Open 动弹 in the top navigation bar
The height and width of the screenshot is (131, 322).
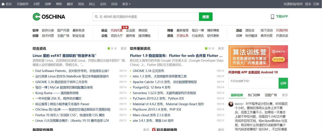click(48, 4)
